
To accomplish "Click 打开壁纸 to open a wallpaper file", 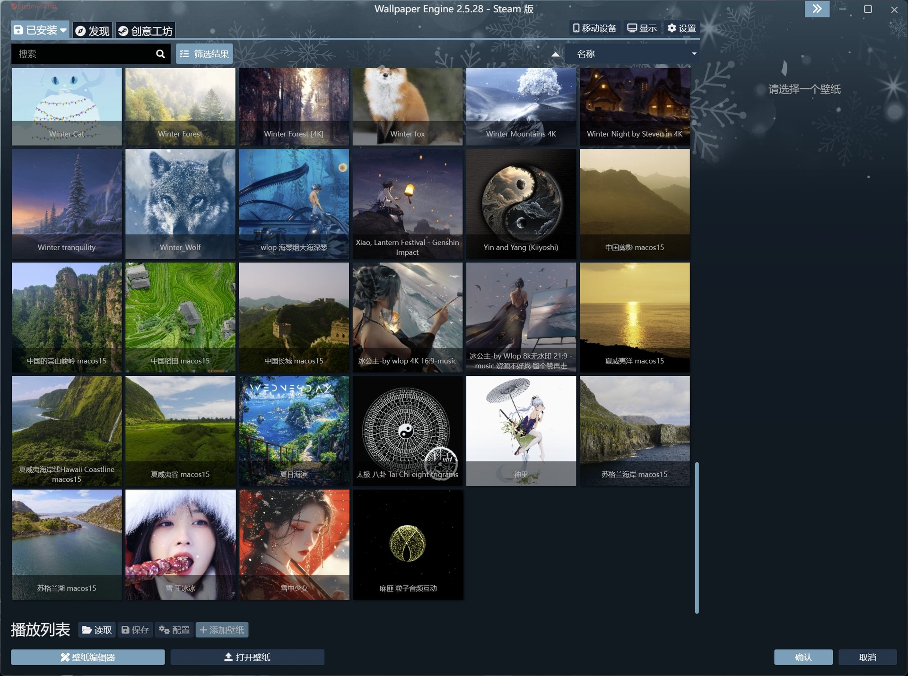I will coord(247,657).
